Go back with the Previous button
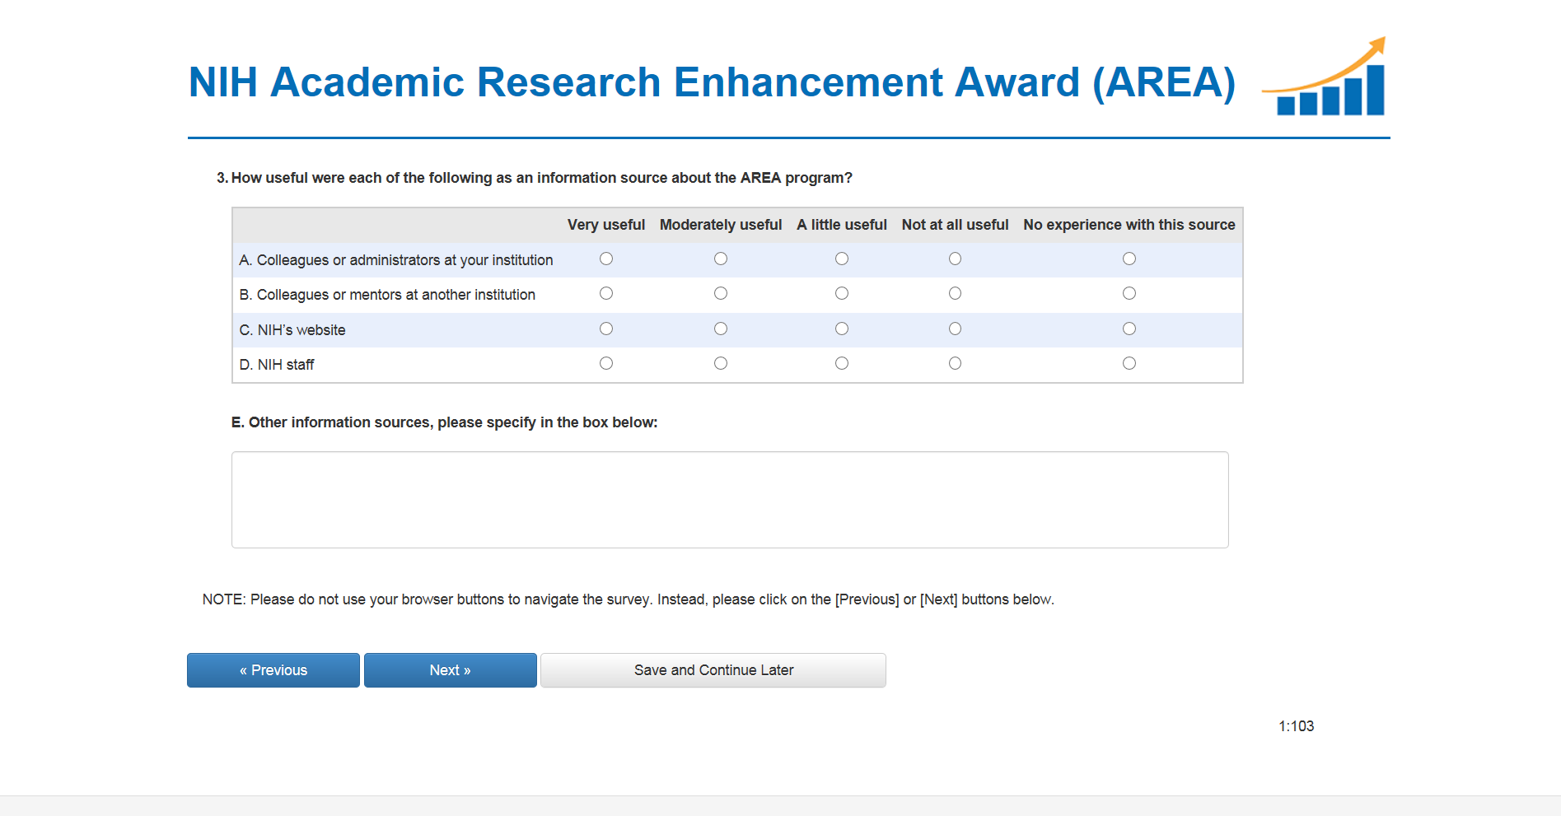 (273, 670)
